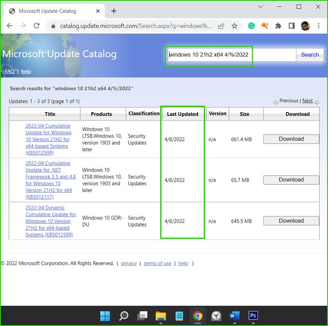
Task: Sort by Classification column header
Action: (144, 114)
